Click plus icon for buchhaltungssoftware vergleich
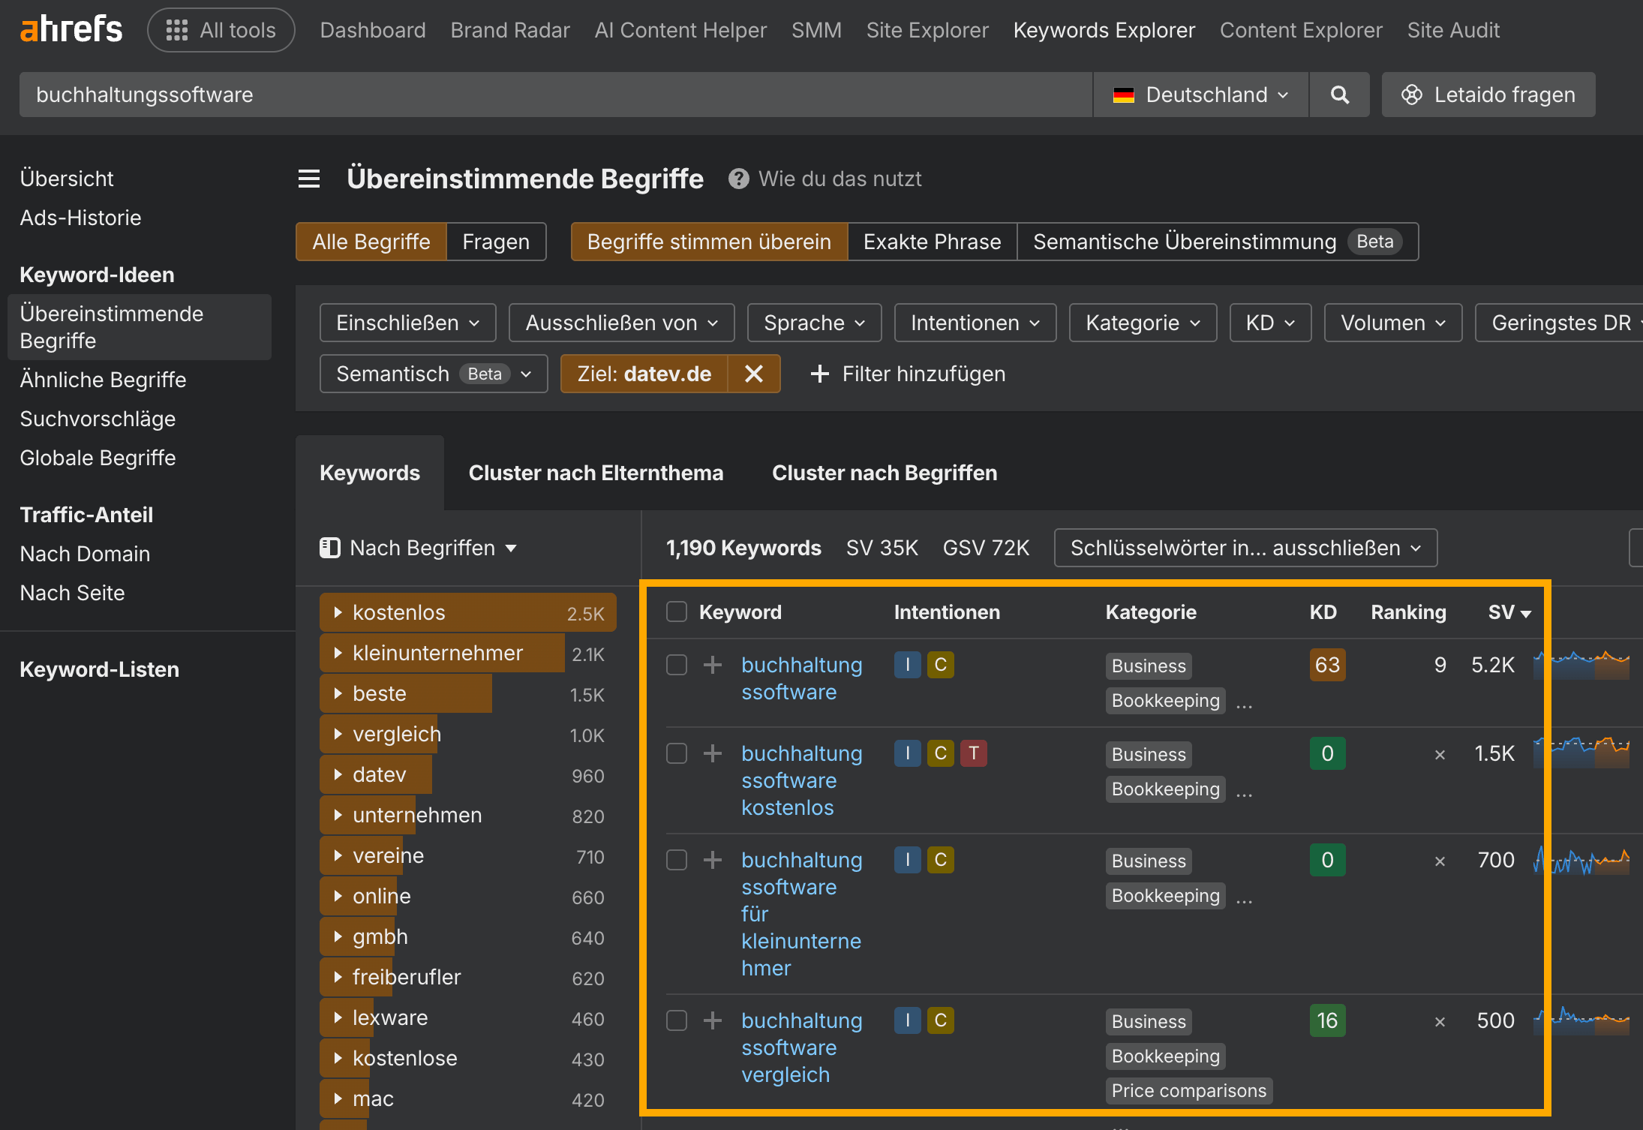 tap(713, 1020)
